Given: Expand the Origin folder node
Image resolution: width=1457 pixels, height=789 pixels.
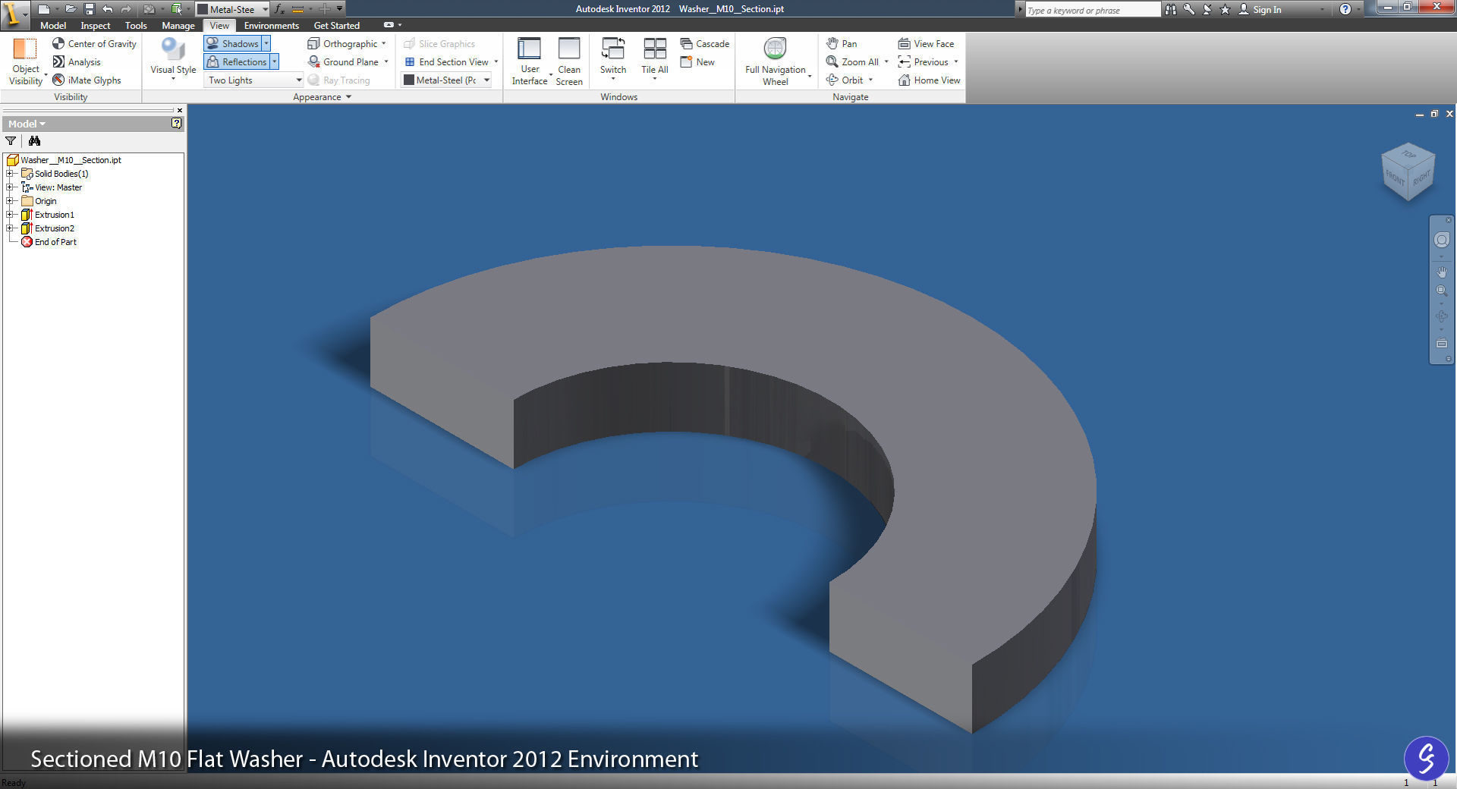Looking at the screenshot, I should click(x=10, y=201).
